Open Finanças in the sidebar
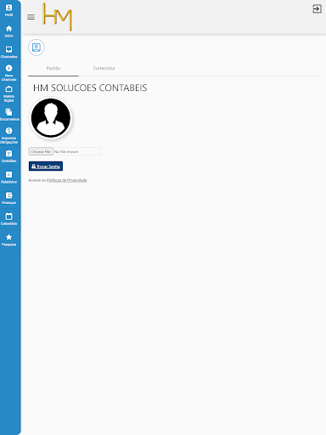 (8, 198)
